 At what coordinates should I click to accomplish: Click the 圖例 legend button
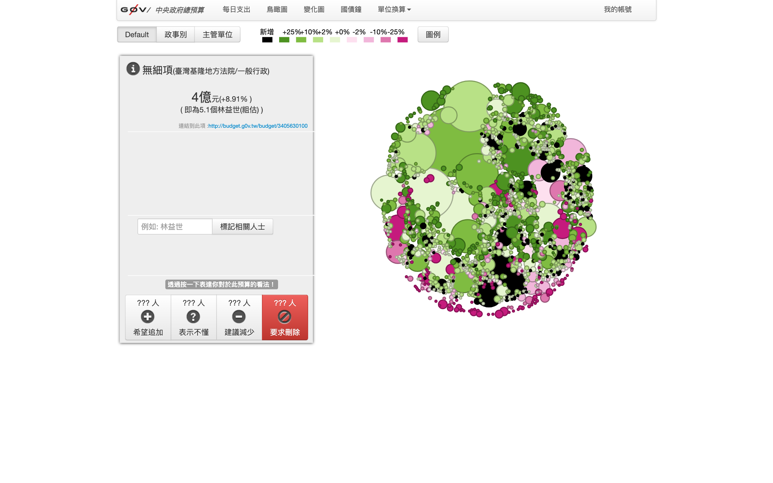(433, 35)
